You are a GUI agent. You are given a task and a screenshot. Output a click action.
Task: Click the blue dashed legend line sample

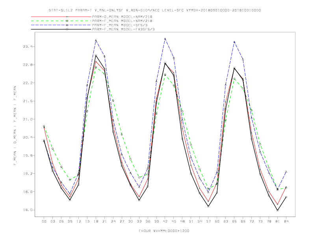pyautogui.click(x=61, y=25)
